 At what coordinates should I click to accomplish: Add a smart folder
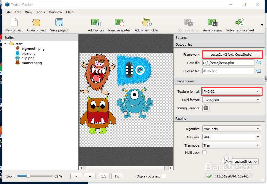click(147, 25)
